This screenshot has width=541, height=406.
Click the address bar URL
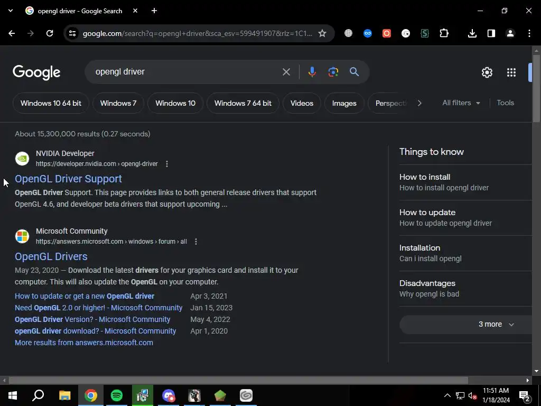pyautogui.click(x=198, y=33)
